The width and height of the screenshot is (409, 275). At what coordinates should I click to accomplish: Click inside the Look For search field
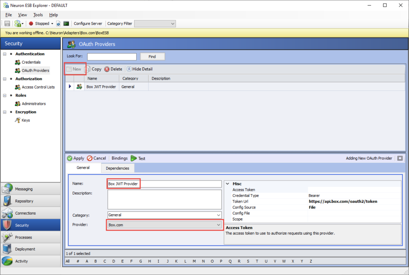point(112,57)
